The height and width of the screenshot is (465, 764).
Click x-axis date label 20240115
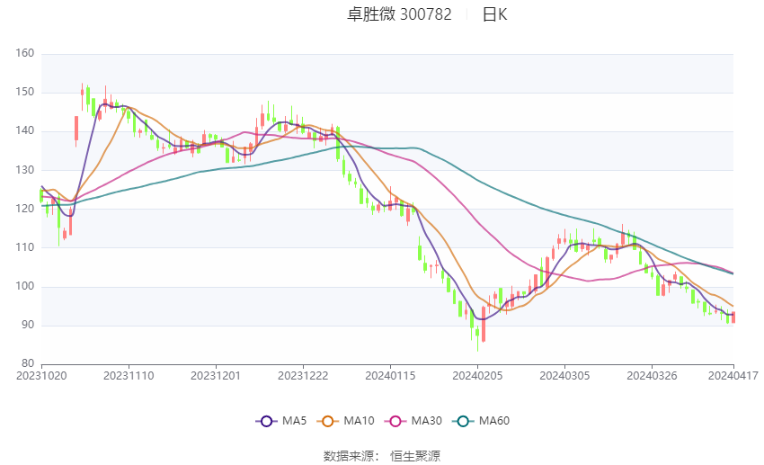tap(390, 376)
